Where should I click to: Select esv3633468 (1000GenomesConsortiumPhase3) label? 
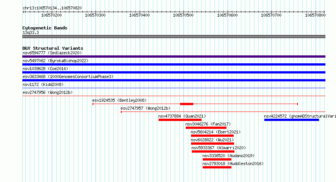tap(68, 76)
